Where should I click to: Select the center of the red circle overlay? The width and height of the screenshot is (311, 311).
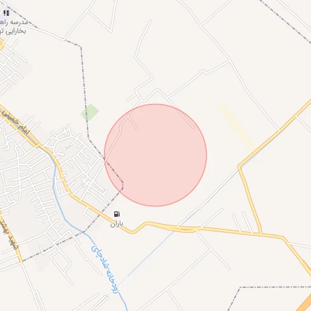click(x=155, y=155)
